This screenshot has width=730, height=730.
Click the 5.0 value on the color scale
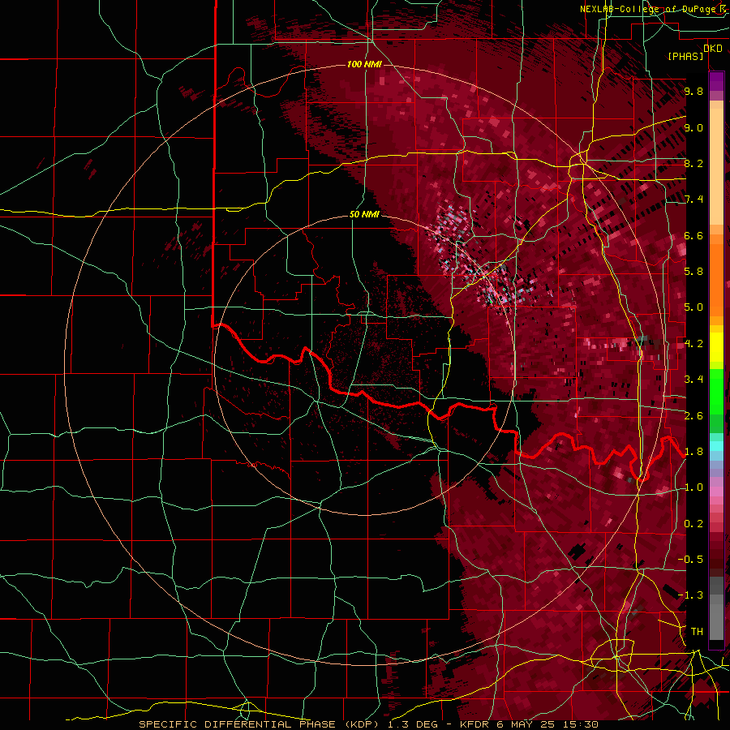click(693, 307)
